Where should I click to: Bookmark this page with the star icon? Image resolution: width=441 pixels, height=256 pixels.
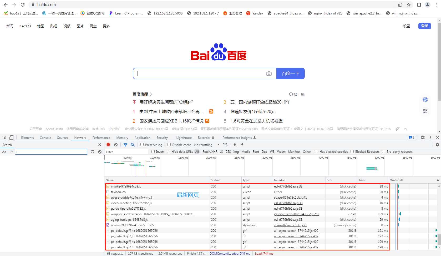409,5
